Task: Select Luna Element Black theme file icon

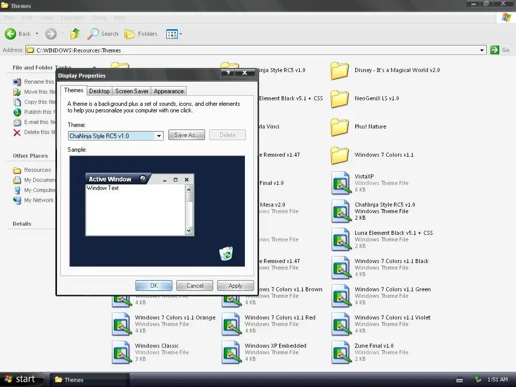Action: click(x=341, y=239)
